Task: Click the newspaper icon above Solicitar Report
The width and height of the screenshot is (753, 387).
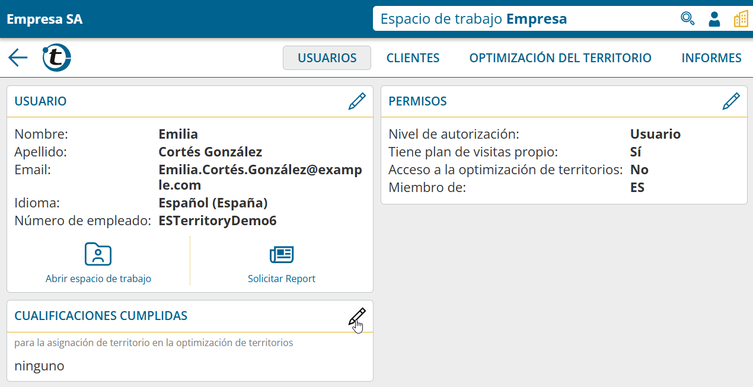Action: 282,254
